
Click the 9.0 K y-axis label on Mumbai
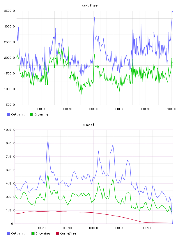coord(10,143)
